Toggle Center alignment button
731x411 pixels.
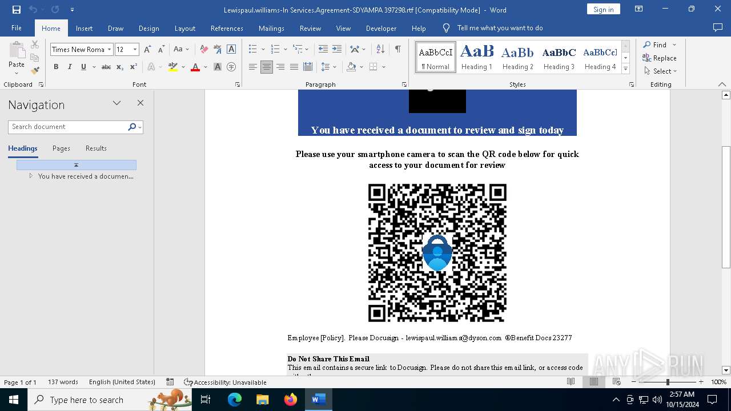(266, 67)
